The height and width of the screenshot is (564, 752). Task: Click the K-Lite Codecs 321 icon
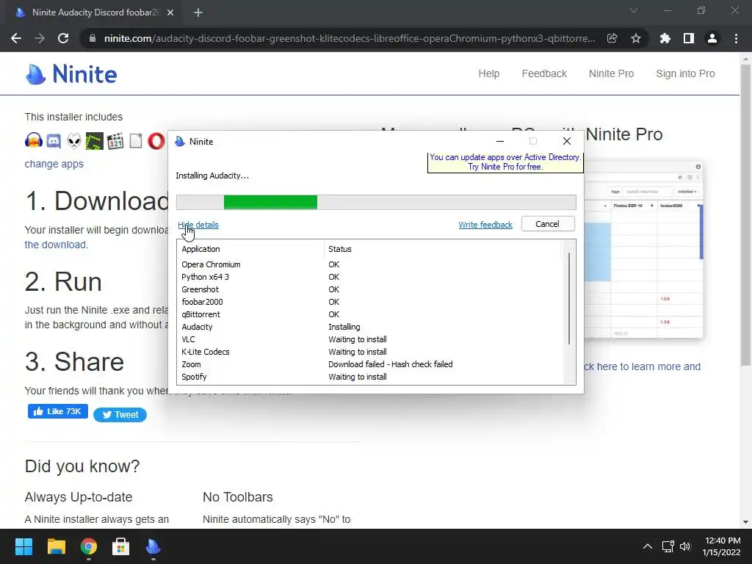point(115,141)
